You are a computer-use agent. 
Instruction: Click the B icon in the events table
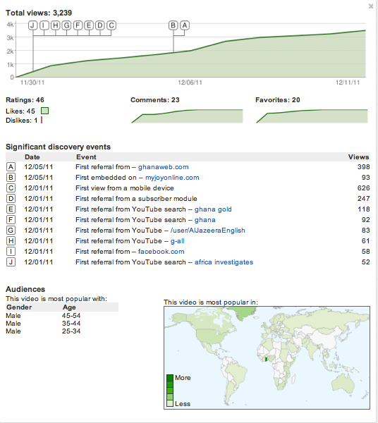pos(11,178)
